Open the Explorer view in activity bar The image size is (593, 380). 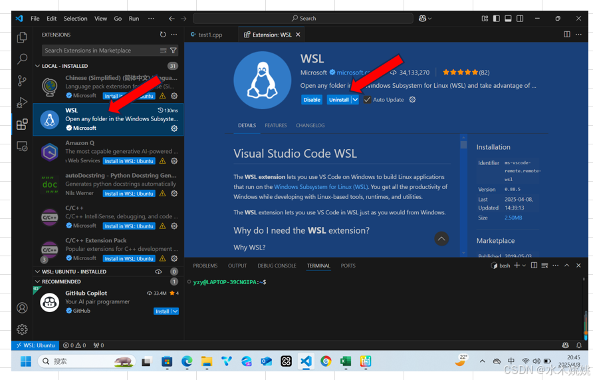coord(22,37)
